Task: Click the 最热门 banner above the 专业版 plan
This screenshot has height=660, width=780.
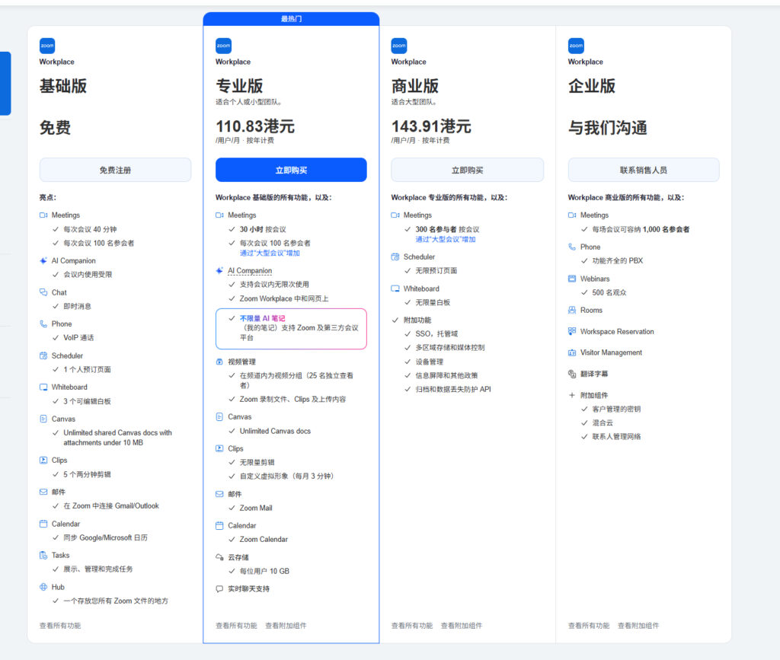Action: [291, 19]
